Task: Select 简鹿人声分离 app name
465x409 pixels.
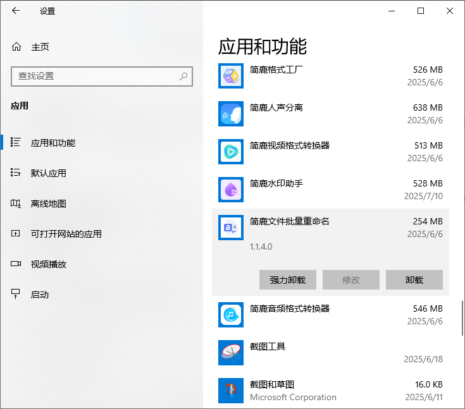Action: pos(276,107)
